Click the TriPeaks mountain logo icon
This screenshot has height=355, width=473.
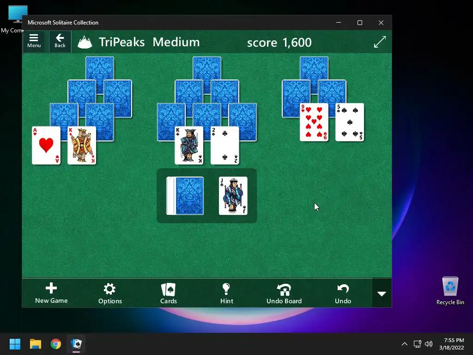click(85, 42)
